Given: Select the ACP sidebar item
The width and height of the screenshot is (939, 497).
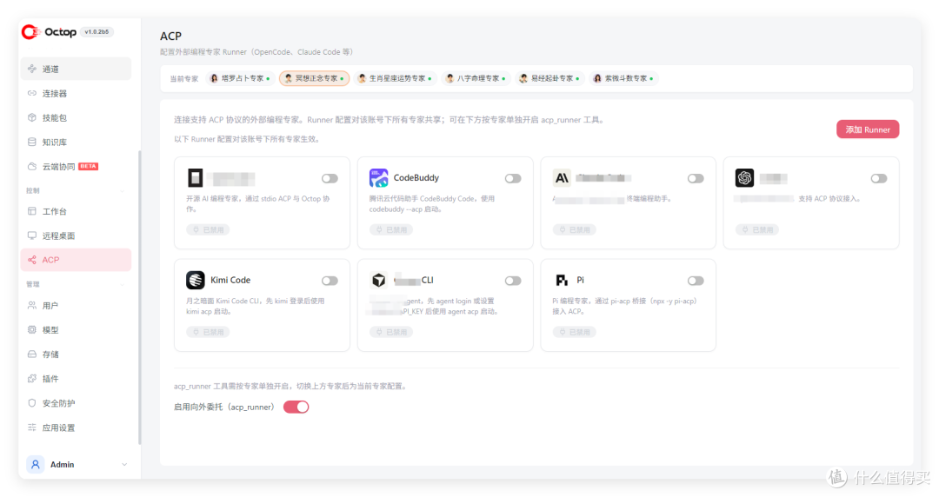Looking at the screenshot, I should [76, 260].
